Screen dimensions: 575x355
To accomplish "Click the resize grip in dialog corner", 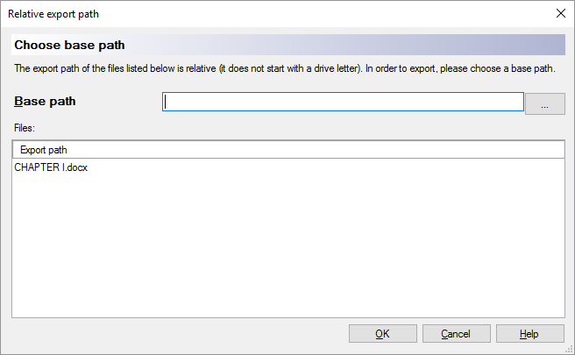I will [x=569, y=349].
